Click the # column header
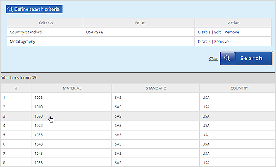 pyautogui.click(x=16, y=88)
